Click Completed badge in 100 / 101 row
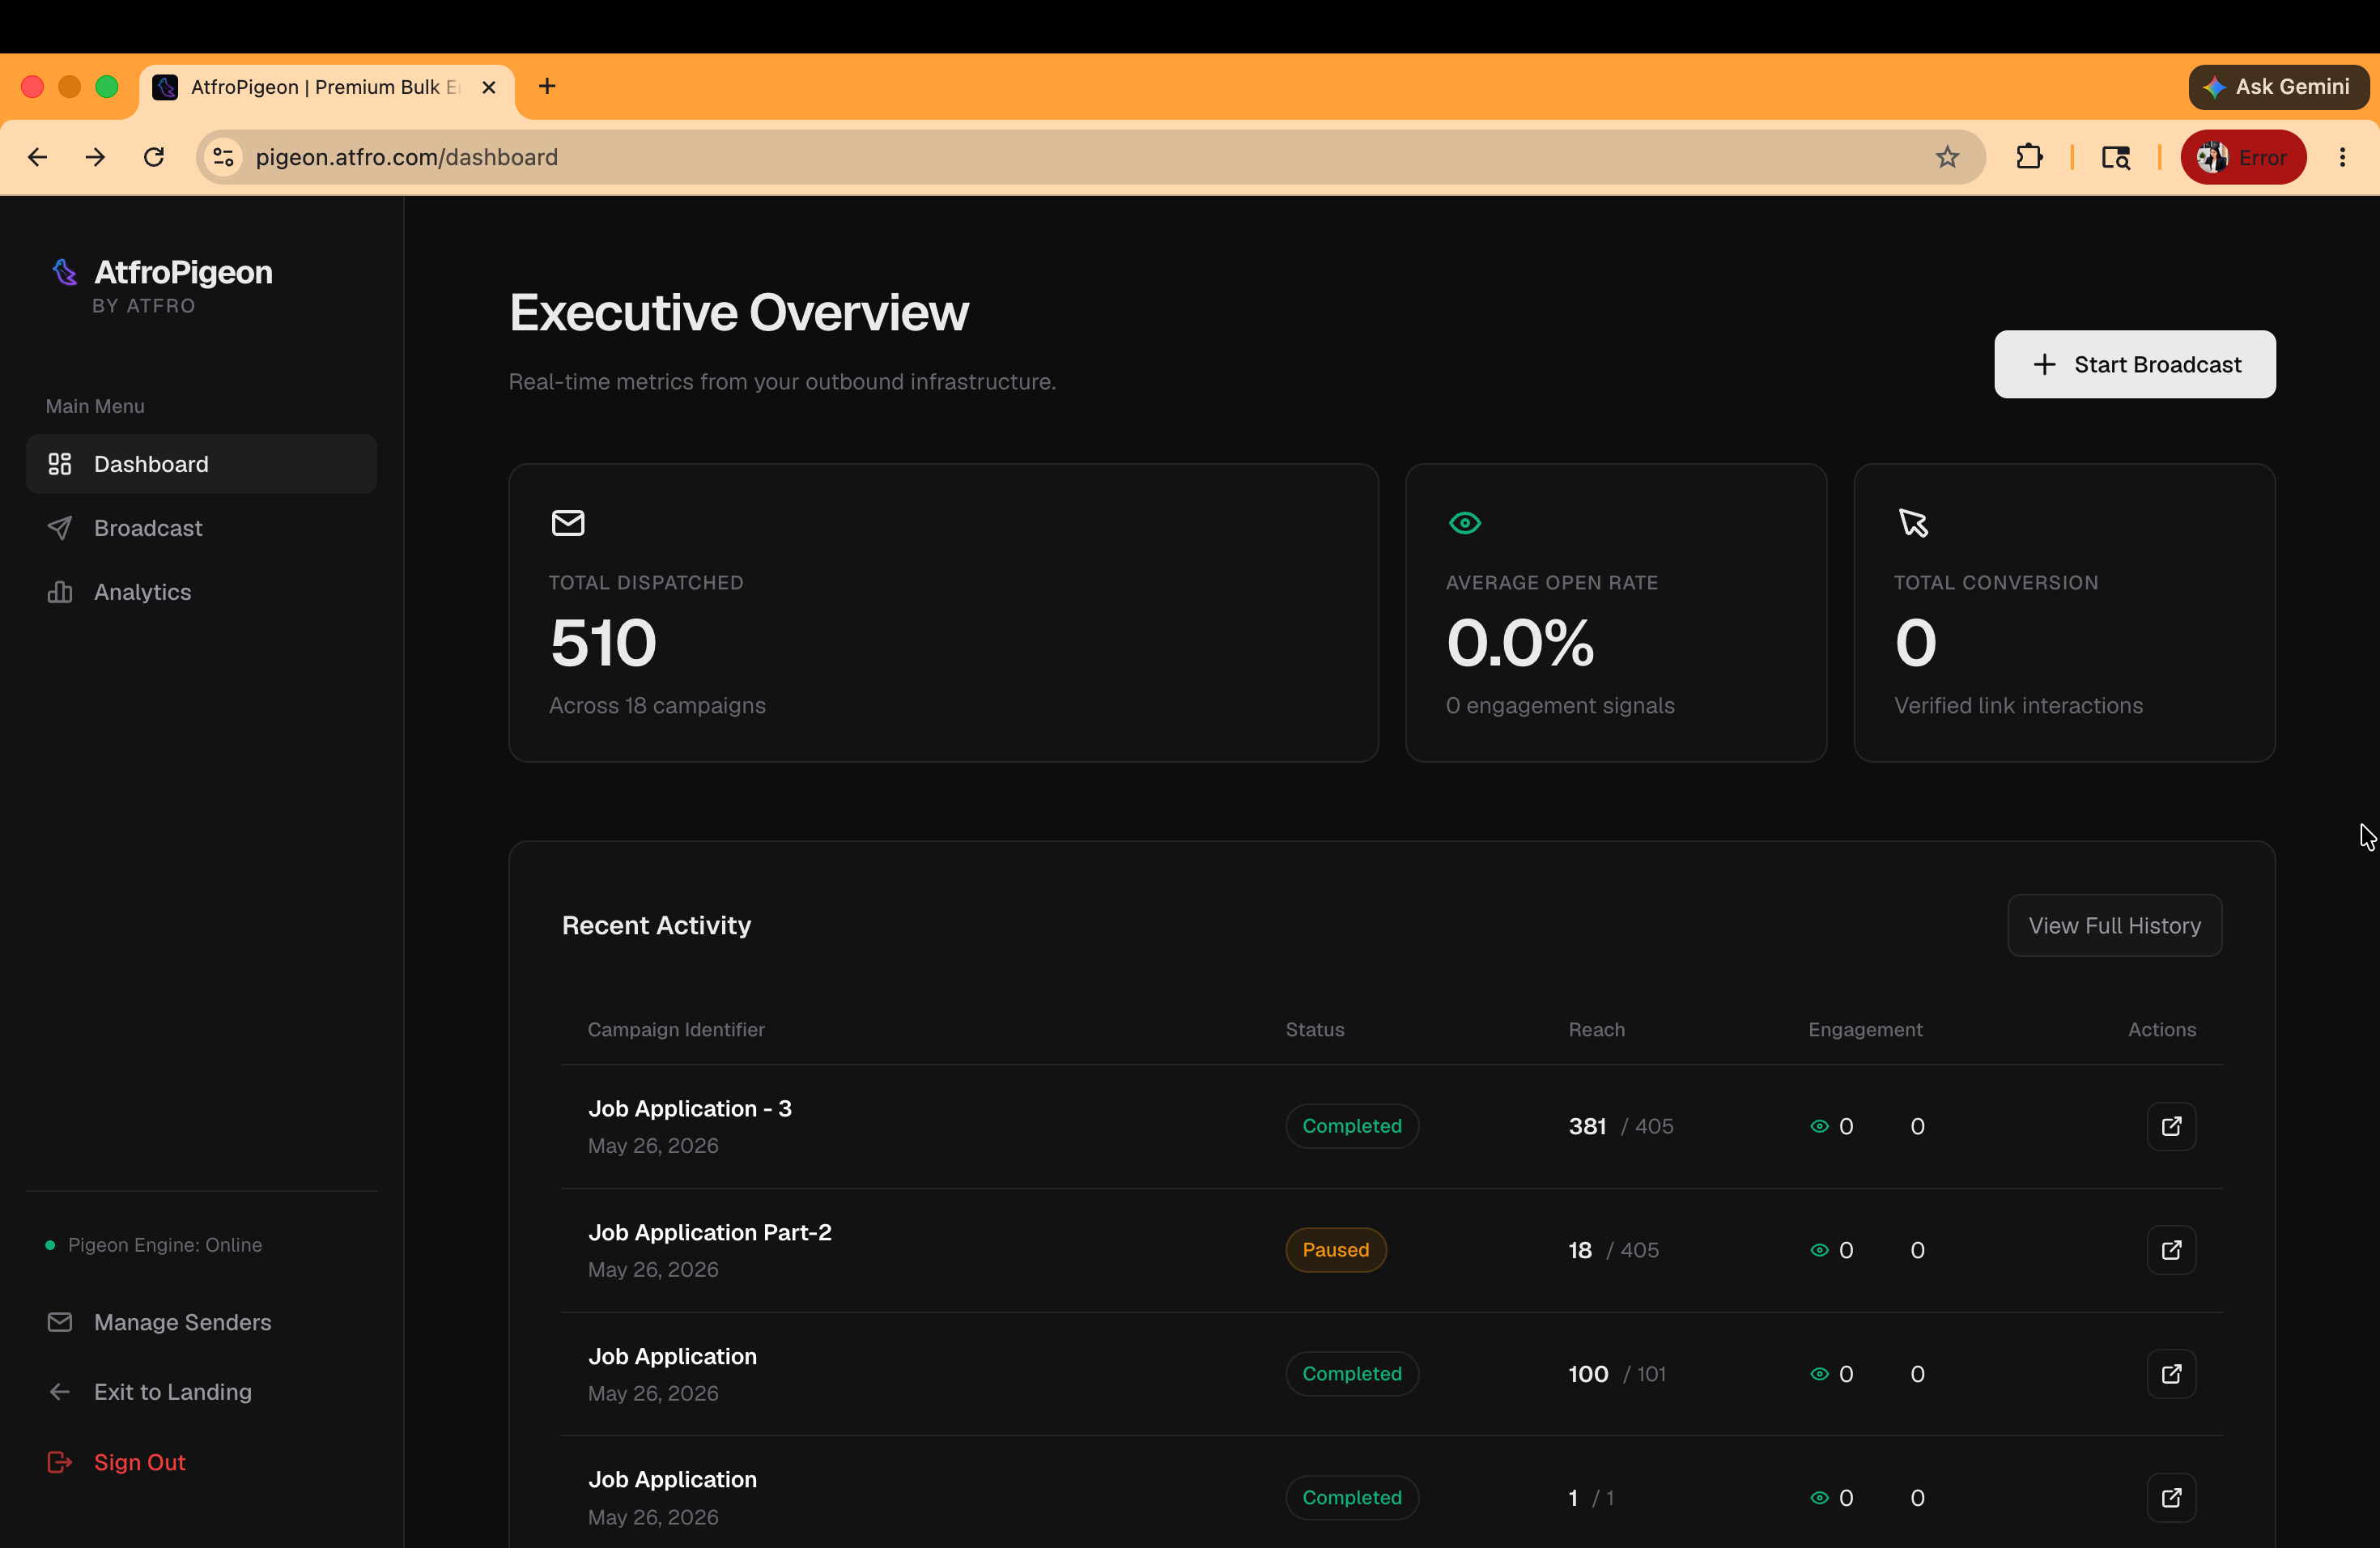This screenshot has height=1548, width=2380. 1352,1374
